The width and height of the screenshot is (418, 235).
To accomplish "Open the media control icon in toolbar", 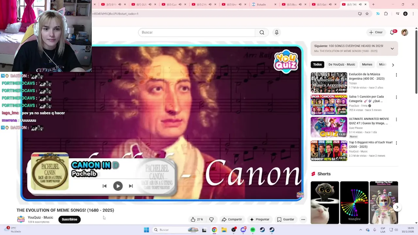I will 397,14.
